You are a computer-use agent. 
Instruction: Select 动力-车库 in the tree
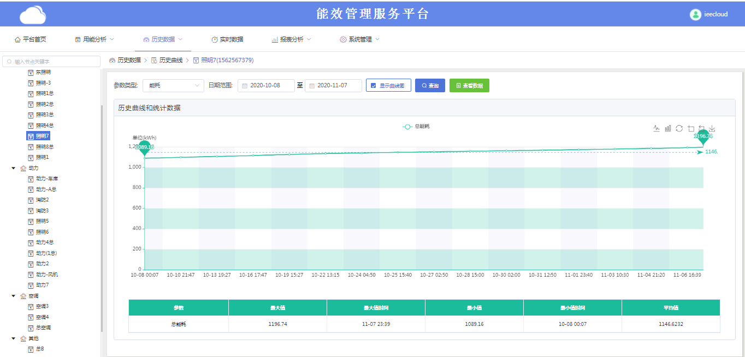[x=47, y=178]
